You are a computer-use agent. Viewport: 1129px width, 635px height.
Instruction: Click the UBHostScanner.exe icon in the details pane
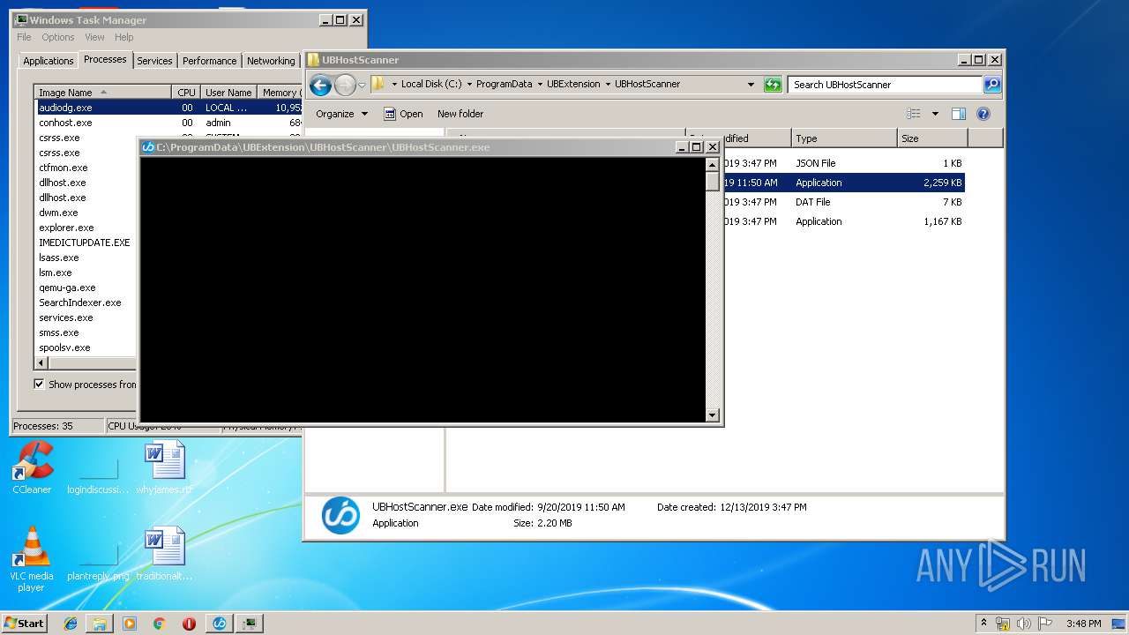pos(340,515)
